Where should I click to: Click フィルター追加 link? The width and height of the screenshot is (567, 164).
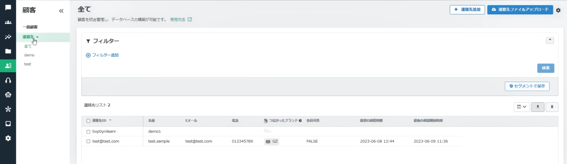click(x=102, y=55)
